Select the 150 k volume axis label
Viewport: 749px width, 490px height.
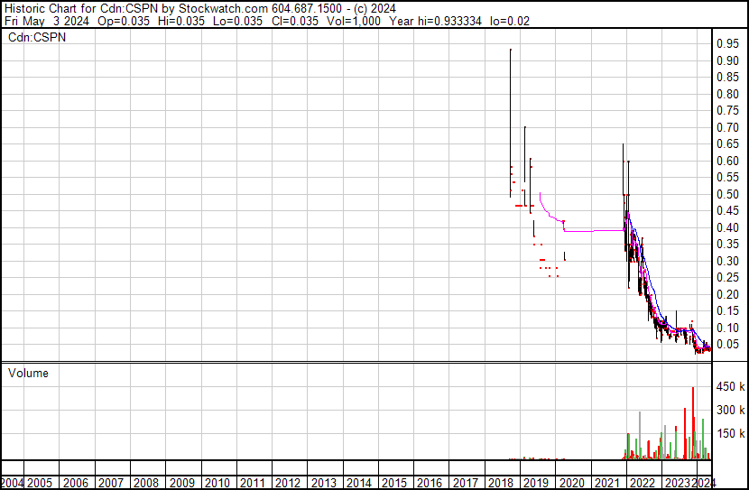tap(729, 433)
